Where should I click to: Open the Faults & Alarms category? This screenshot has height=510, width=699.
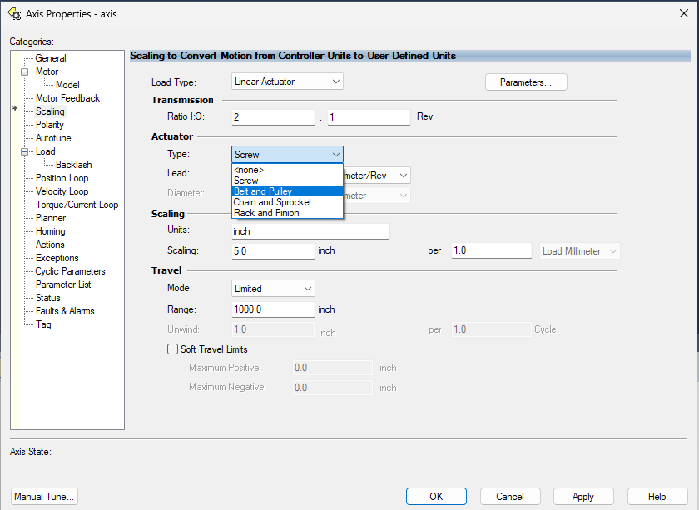(x=65, y=311)
